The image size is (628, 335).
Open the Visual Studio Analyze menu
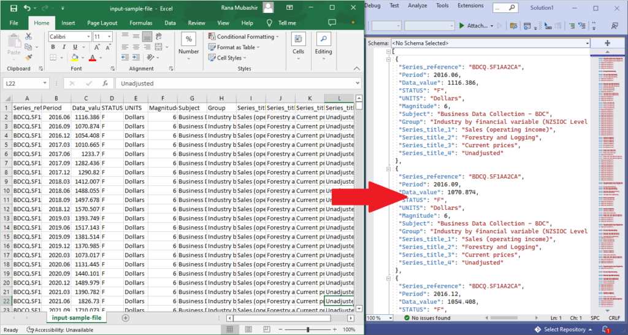pyautogui.click(x=417, y=6)
